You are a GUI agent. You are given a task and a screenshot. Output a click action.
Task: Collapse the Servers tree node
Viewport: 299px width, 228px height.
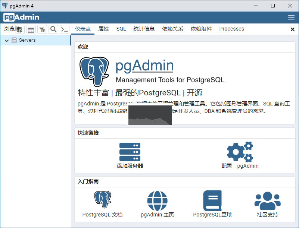(x=7, y=40)
